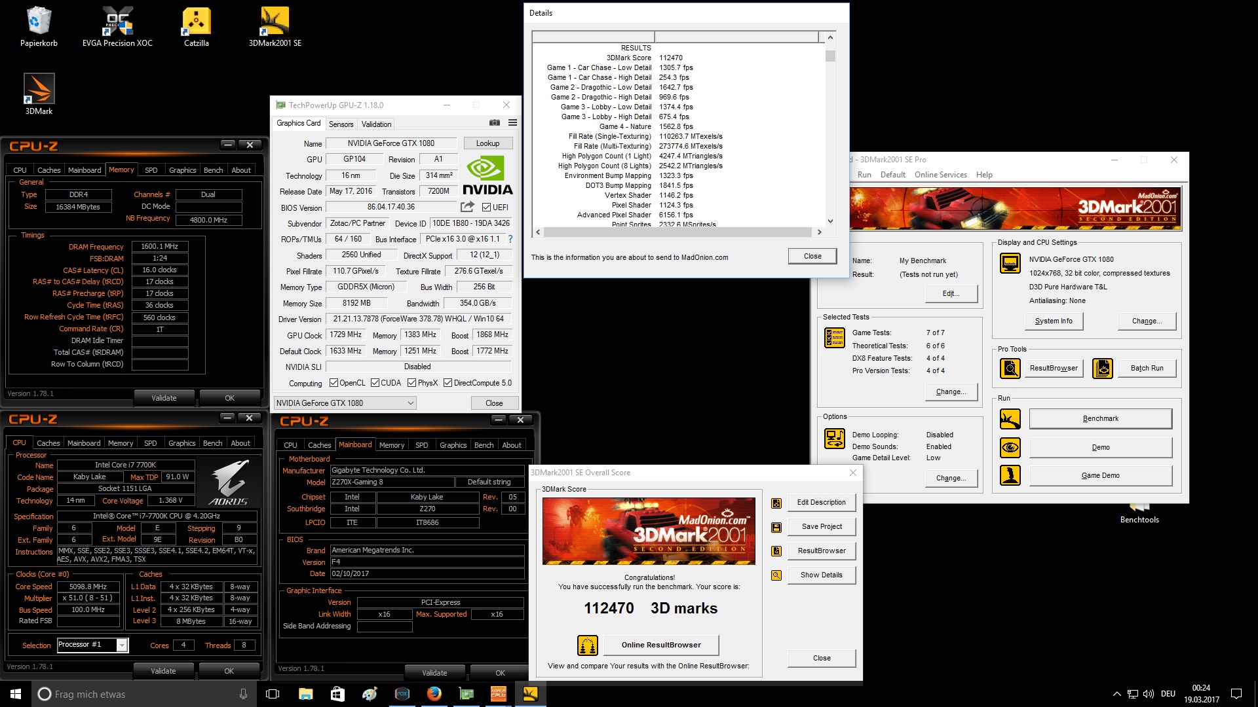The image size is (1258, 707).
Task: Toggle the CUDA checkbox
Action: point(375,383)
